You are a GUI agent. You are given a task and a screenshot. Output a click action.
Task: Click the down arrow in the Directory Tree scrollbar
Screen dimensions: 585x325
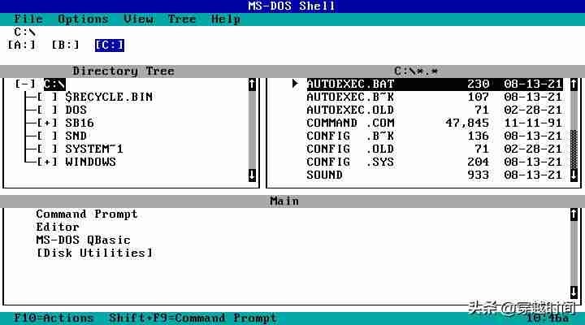click(x=252, y=175)
